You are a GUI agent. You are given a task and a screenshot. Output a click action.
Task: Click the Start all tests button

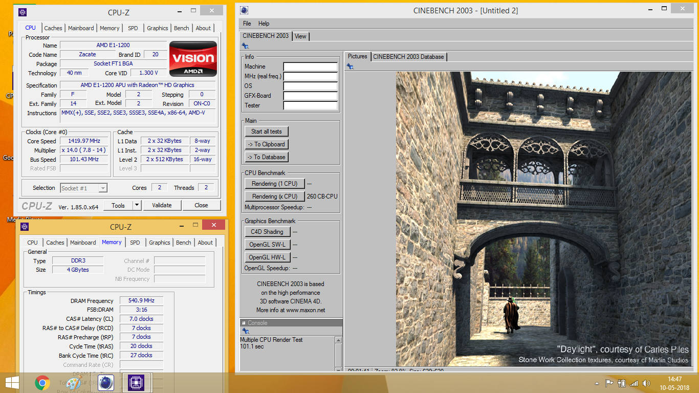267,132
